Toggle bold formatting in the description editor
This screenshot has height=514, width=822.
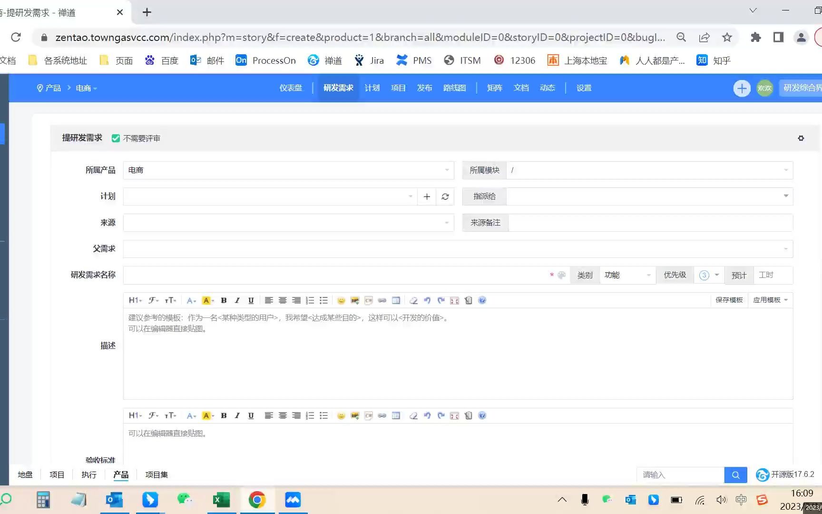click(x=223, y=300)
